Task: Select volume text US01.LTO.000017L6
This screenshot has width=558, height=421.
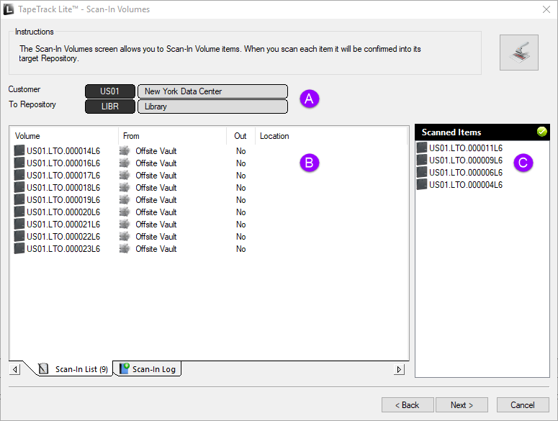Action: pos(63,176)
